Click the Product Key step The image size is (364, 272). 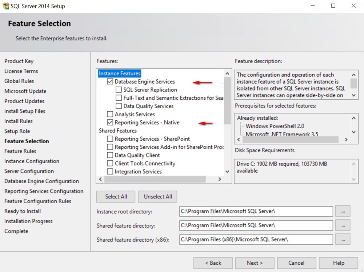pos(19,61)
